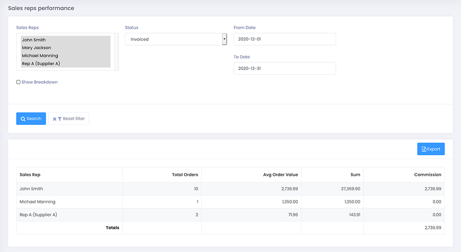Open the Status dropdown arrow
This screenshot has width=461, height=252.
point(225,39)
